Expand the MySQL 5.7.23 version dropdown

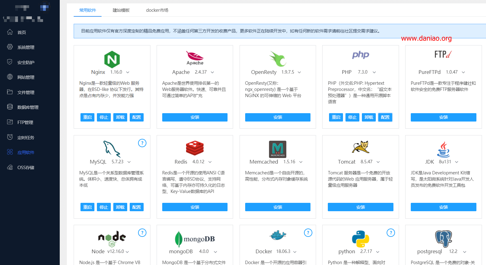(129, 162)
